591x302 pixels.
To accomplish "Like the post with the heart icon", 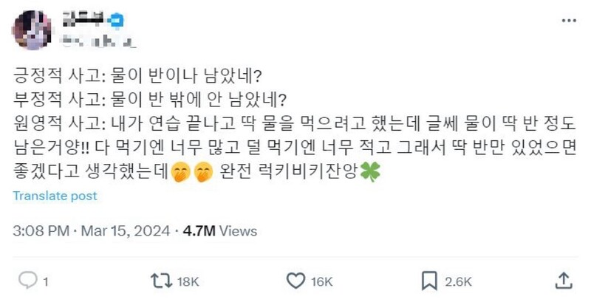I will 295,280.
